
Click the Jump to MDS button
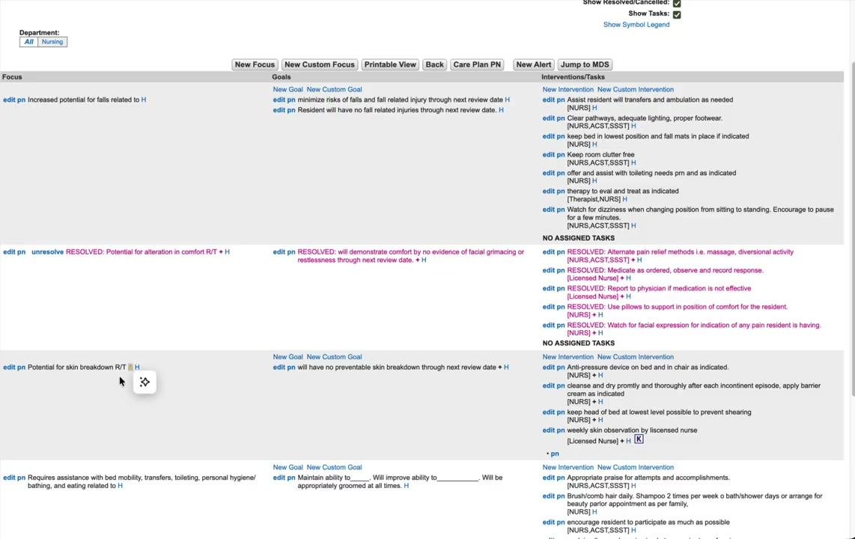(585, 65)
